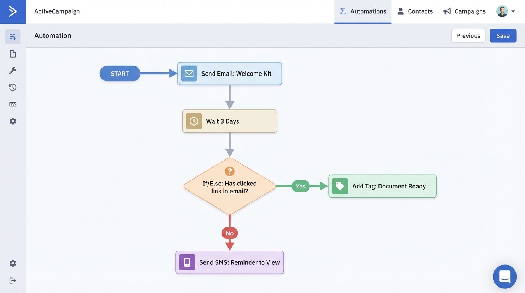Open the Wait 3 Days step
The width and height of the screenshot is (525, 293).
click(230, 121)
